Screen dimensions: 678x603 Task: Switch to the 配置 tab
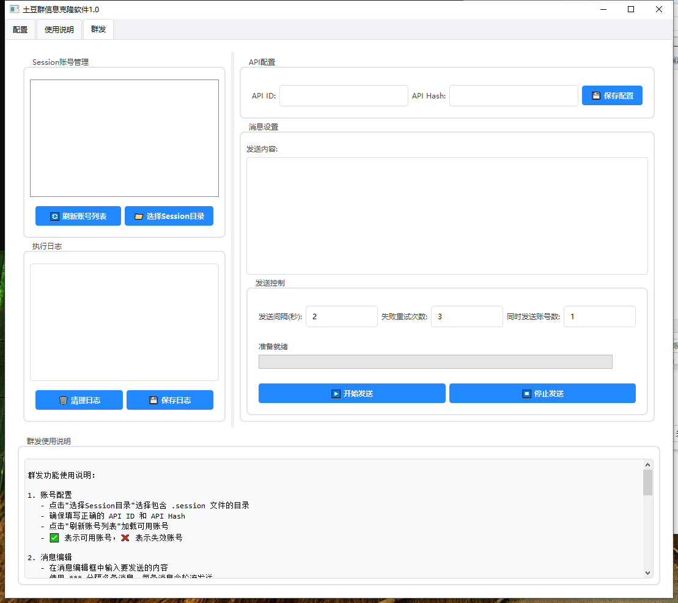20,29
